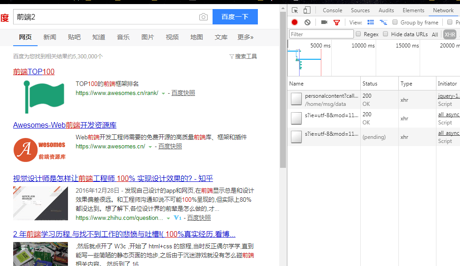Viewport: 460px width, 266px height.
Task: Clear the network log icon
Action: (307, 22)
